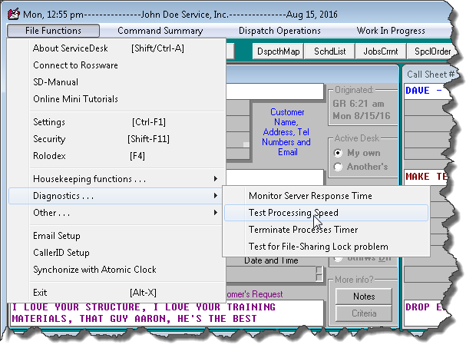Open the SchdList toolbar button
This screenshot has width=476, height=358.
pos(330,51)
